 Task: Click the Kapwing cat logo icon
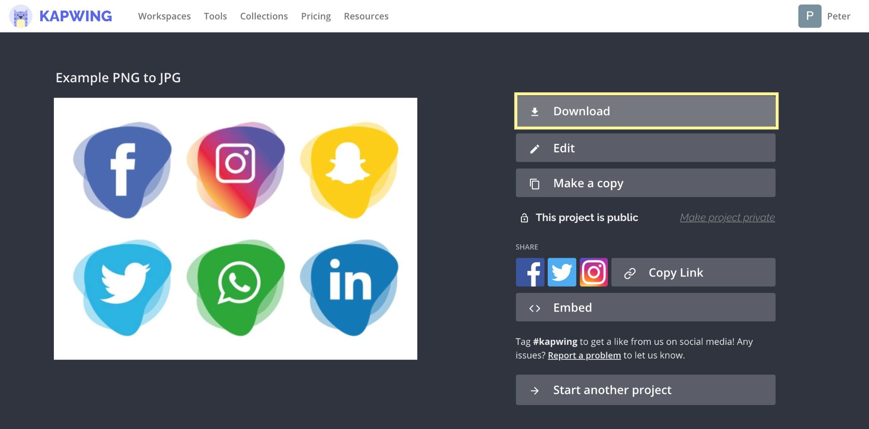point(20,16)
